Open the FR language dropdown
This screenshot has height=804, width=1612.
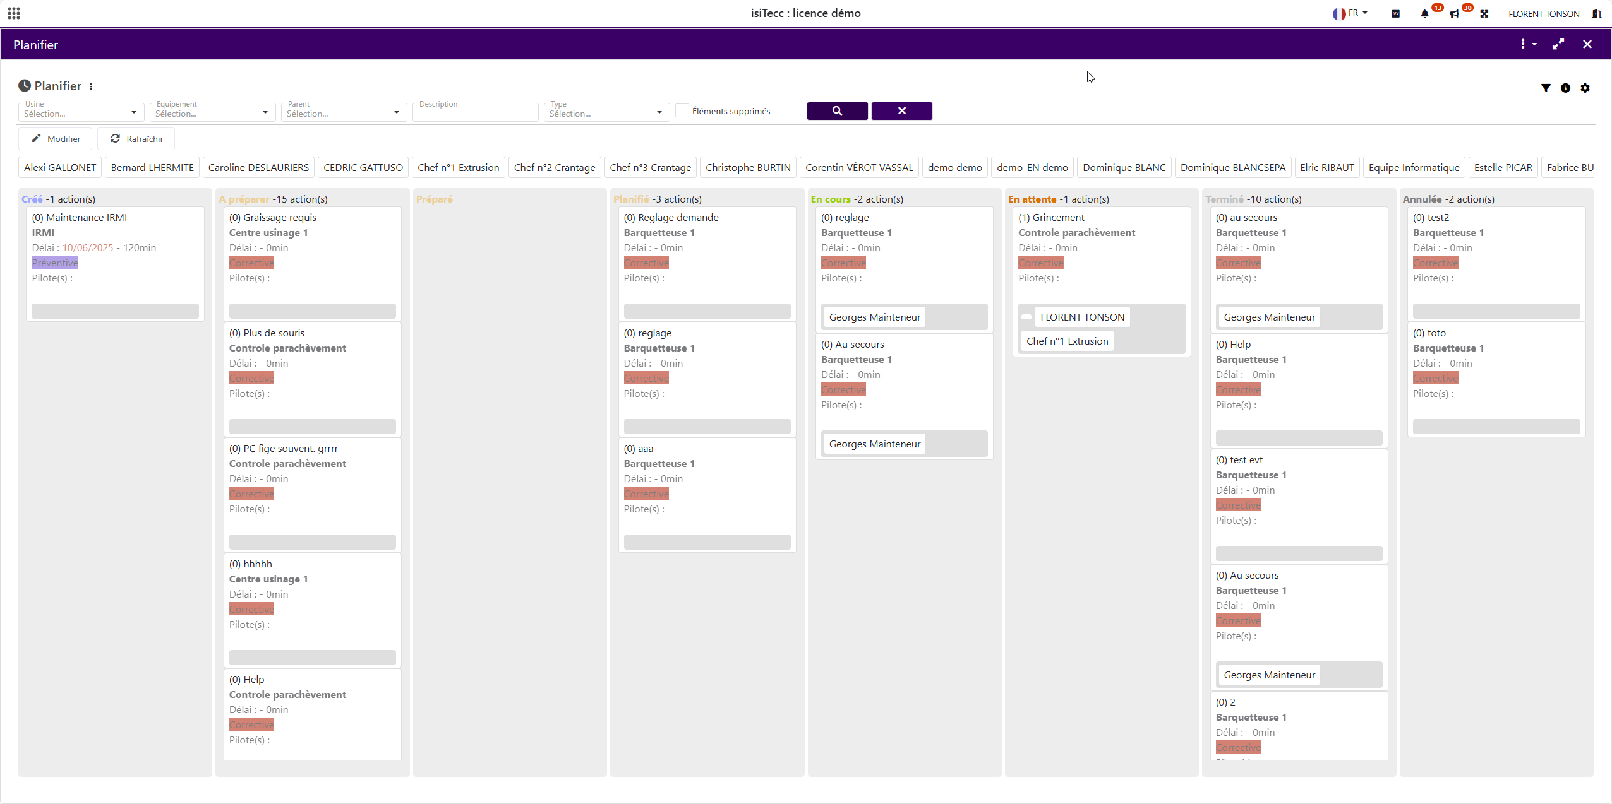point(1350,13)
